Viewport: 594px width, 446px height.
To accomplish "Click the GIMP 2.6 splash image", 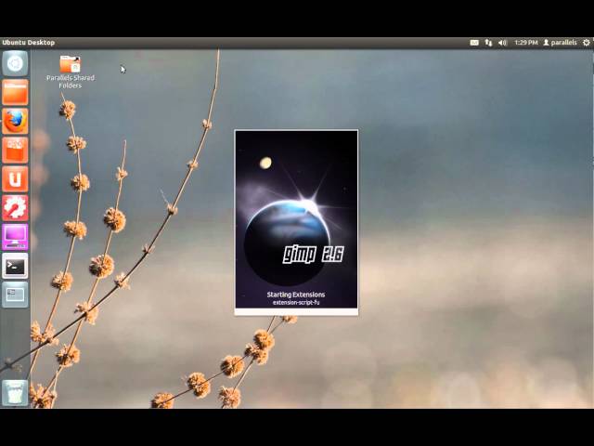I will click(x=296, y=219).
